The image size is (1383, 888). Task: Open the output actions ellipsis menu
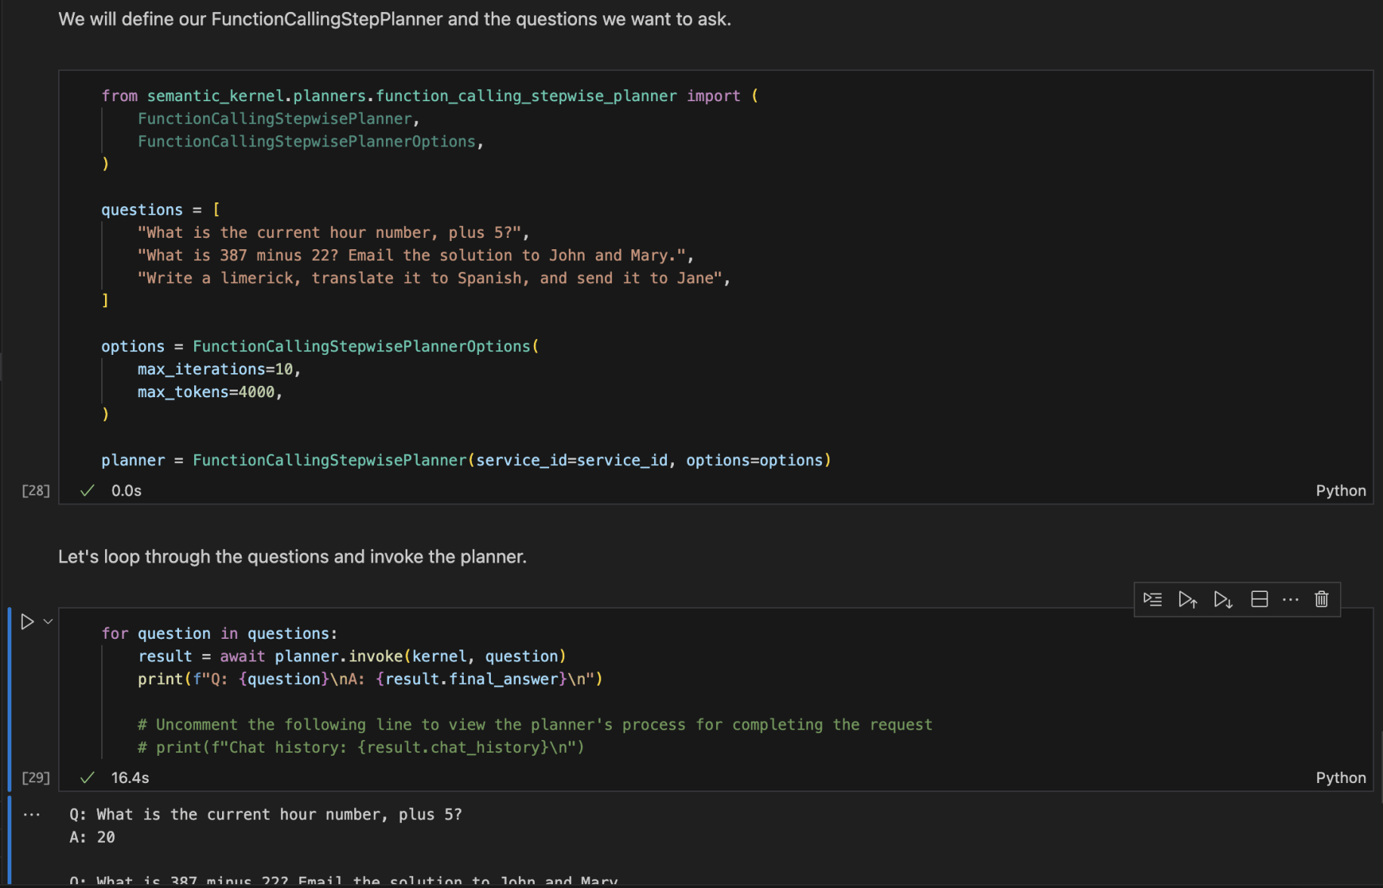pos(32,815)
